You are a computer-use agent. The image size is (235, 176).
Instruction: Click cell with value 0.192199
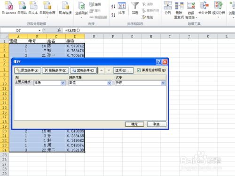75,150
